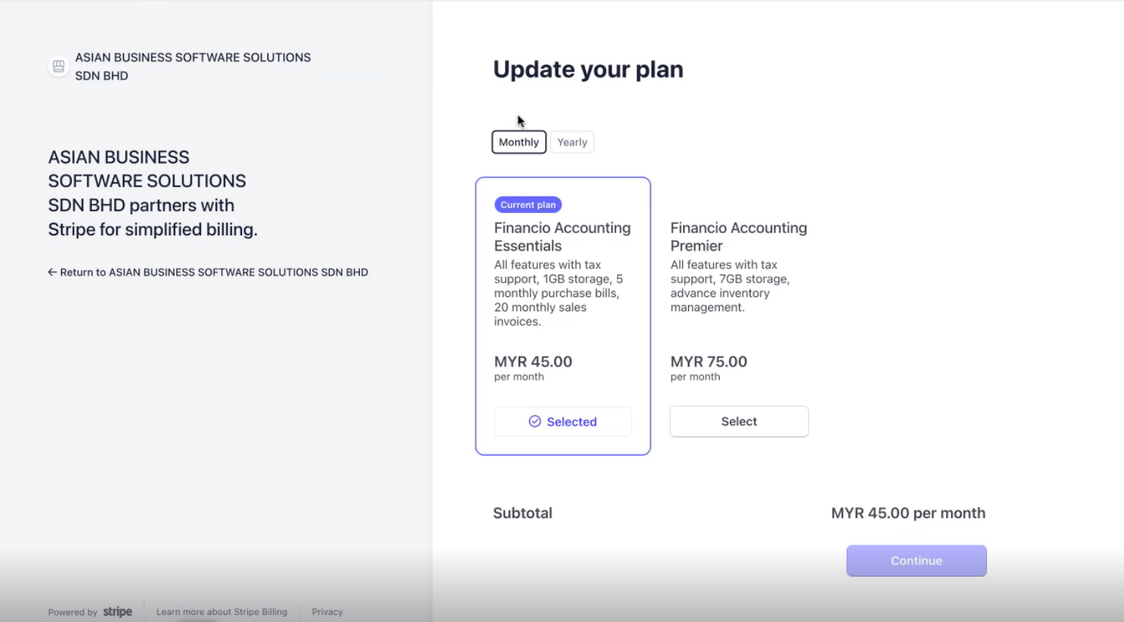1124x622 pixels.
Task: Select the Financio Accounting Premier plan
Action: tap(739, 421)
